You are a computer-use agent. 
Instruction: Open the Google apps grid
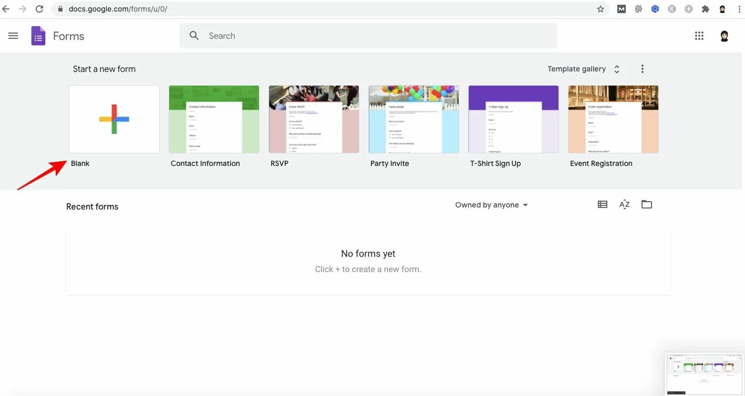pos(699,36)
